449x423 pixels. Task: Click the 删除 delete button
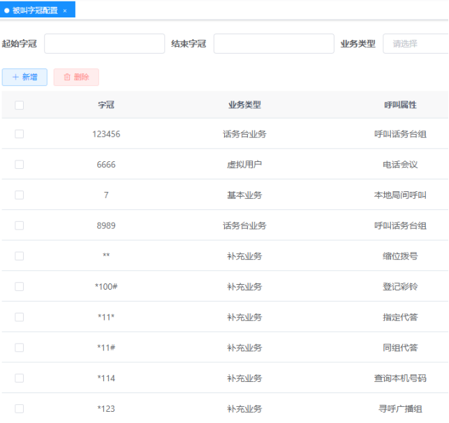click(76, 77)
